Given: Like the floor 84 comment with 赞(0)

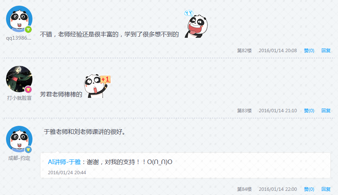Looking at the screenshot, I should coord(309,189).
